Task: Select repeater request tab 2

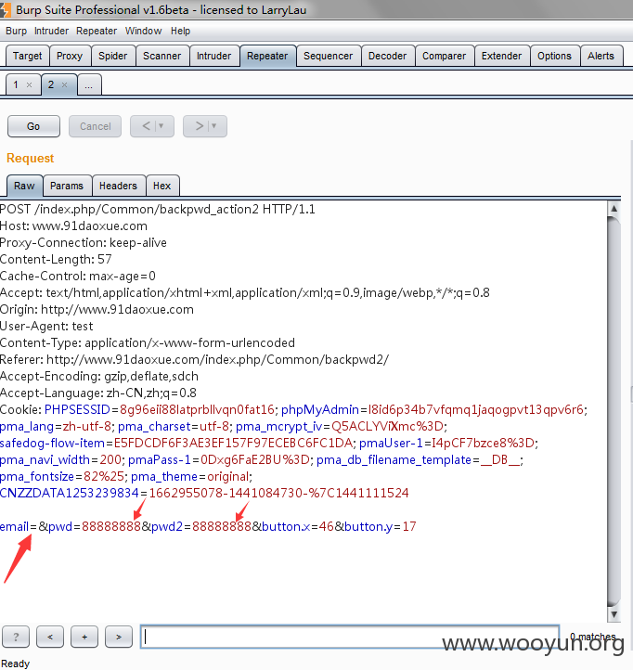Action: (51, 84)
